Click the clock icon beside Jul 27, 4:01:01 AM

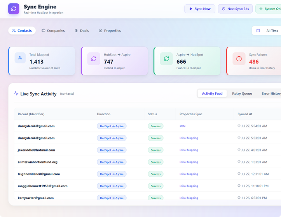[239, 150]
